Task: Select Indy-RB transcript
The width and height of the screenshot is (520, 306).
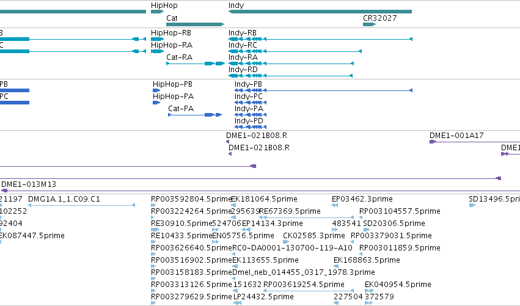Action: (x=320, y=39)
